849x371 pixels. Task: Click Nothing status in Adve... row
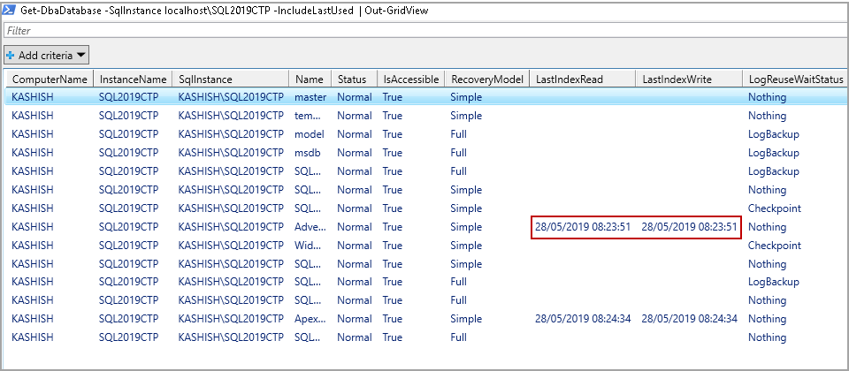click(767, 227)
